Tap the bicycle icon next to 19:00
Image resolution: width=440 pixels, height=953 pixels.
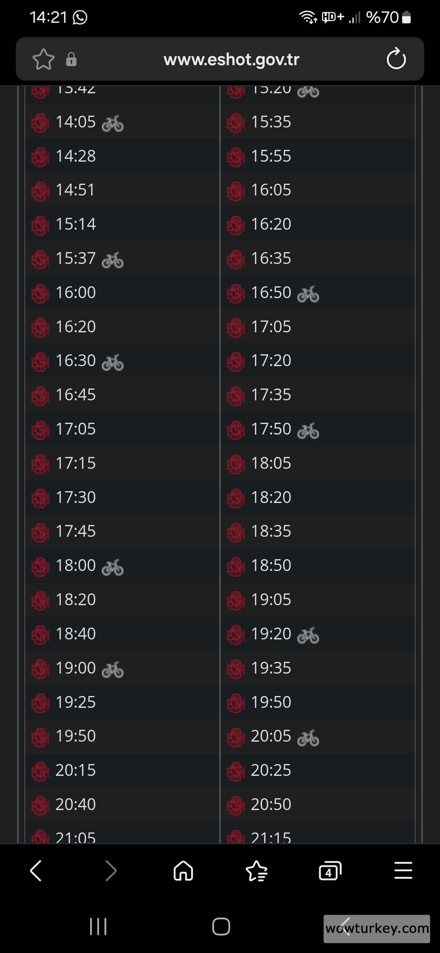pos(113,670)
